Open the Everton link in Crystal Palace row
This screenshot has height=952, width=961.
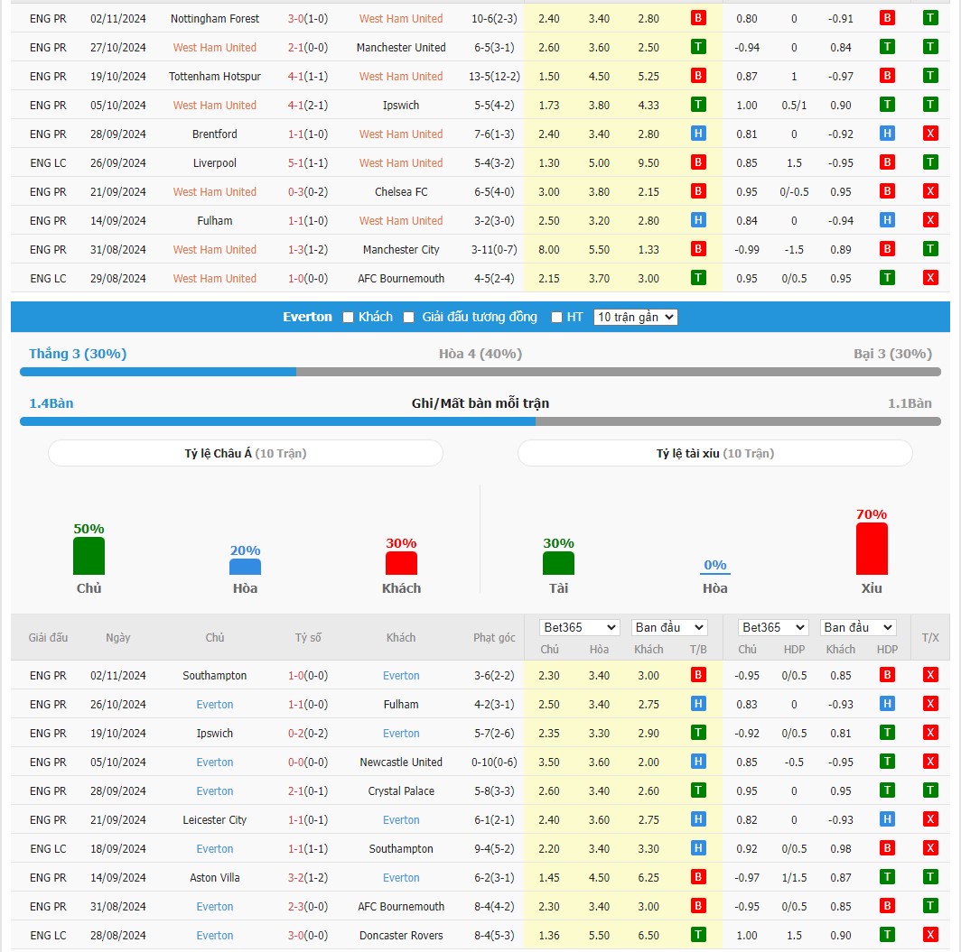[x=215, y=791]
